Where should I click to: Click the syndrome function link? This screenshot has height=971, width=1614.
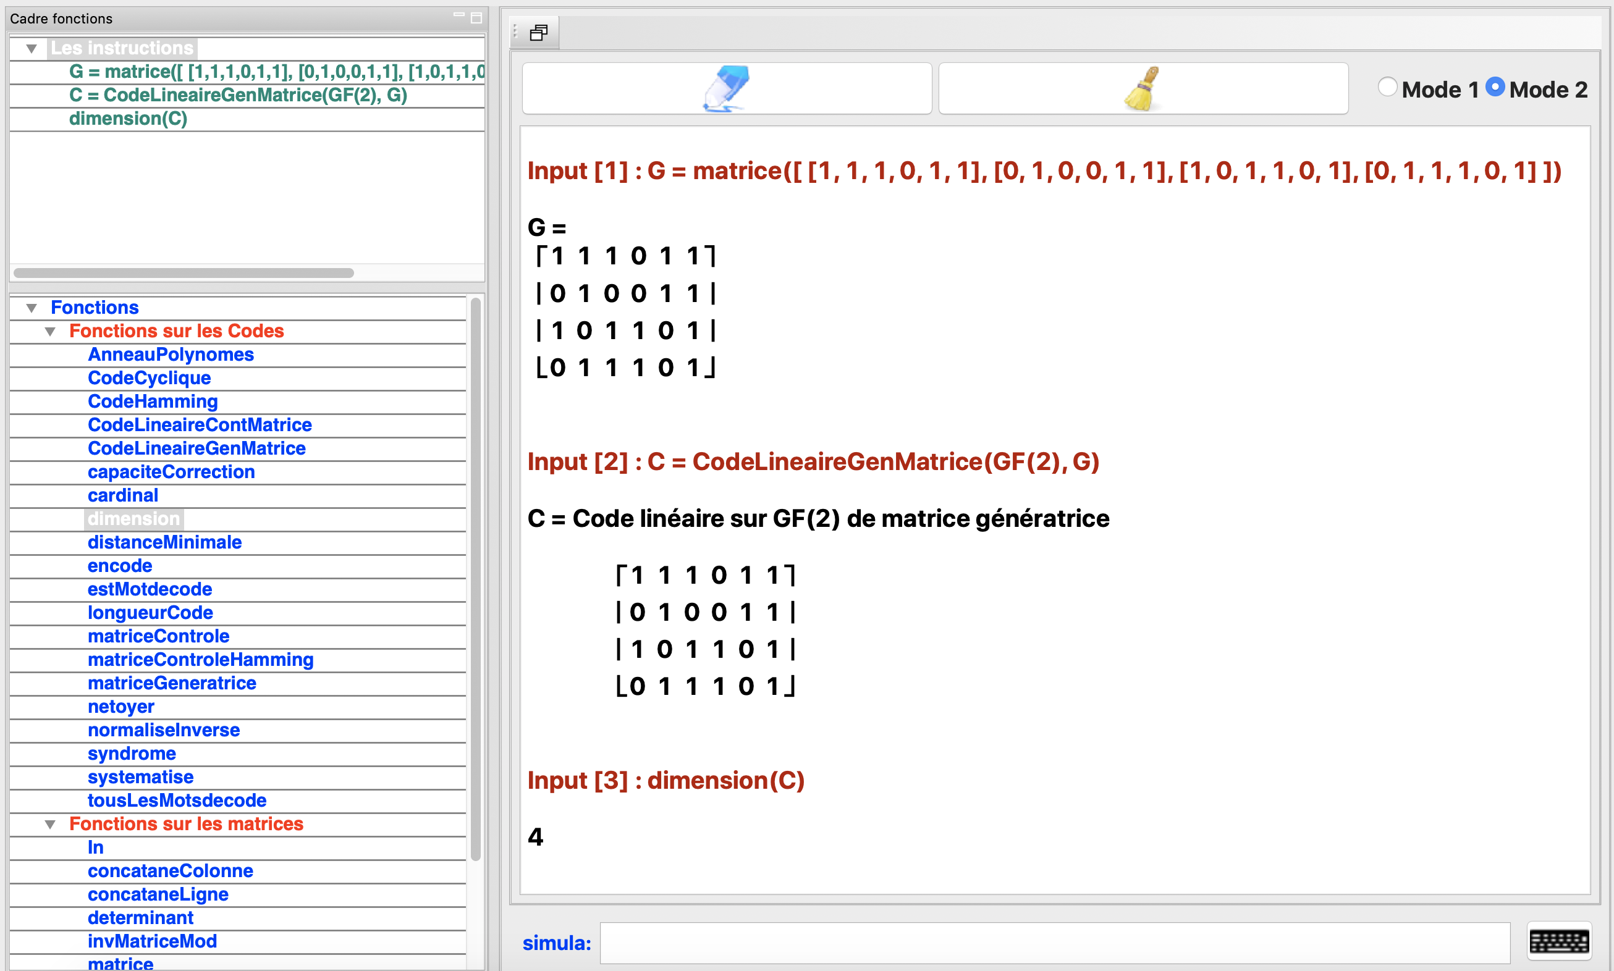[x=132, y=754]
